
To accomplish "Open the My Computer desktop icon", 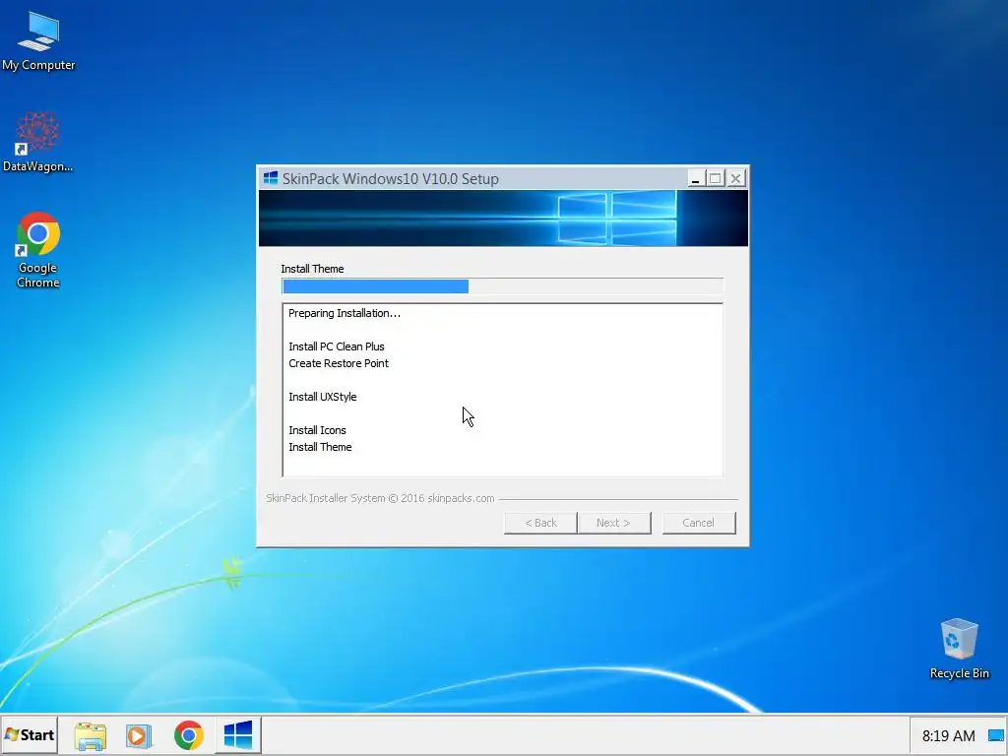I will (38, 41).
